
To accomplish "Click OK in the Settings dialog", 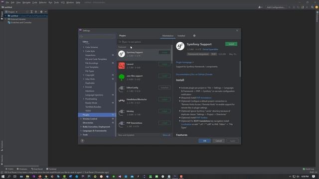I will coord(205,141).
